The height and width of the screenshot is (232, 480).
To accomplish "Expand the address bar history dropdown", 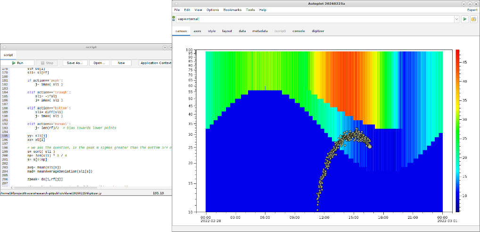I will coord(456,19).
